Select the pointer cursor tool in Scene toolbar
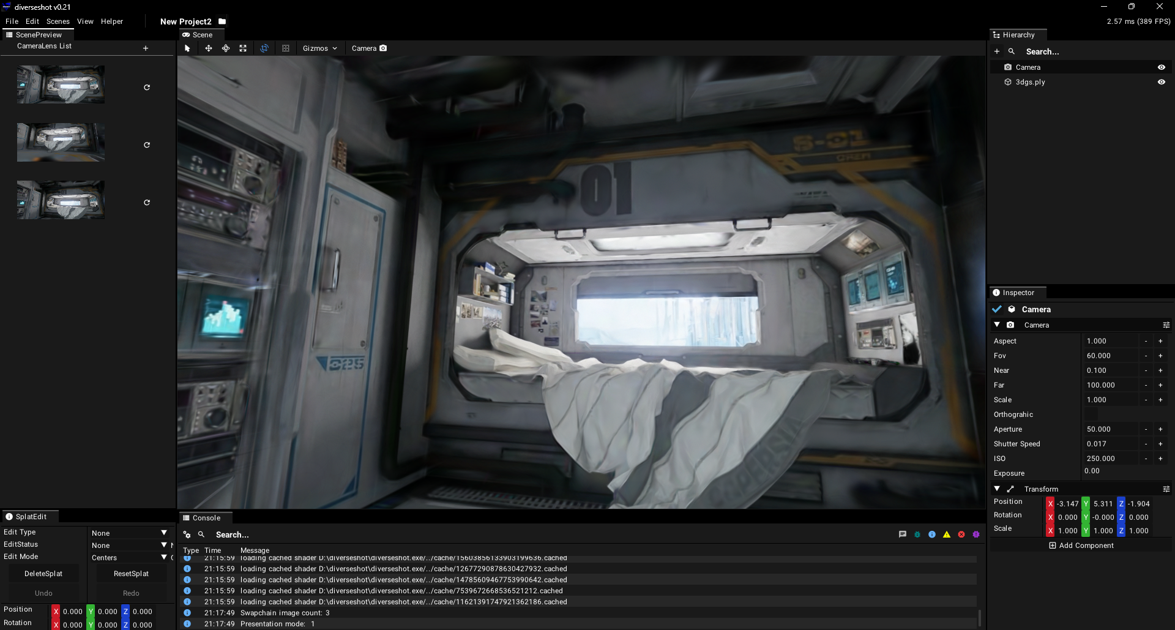Screen dimensions: 1175x630 tap(187, 48)
